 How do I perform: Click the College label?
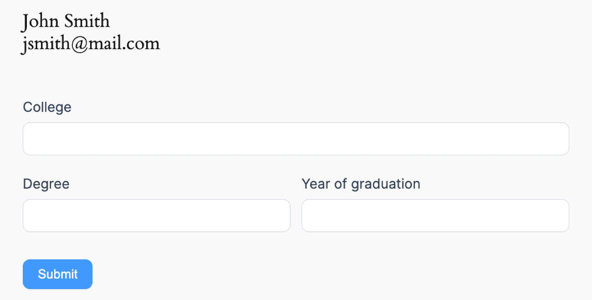coord(47,107)
